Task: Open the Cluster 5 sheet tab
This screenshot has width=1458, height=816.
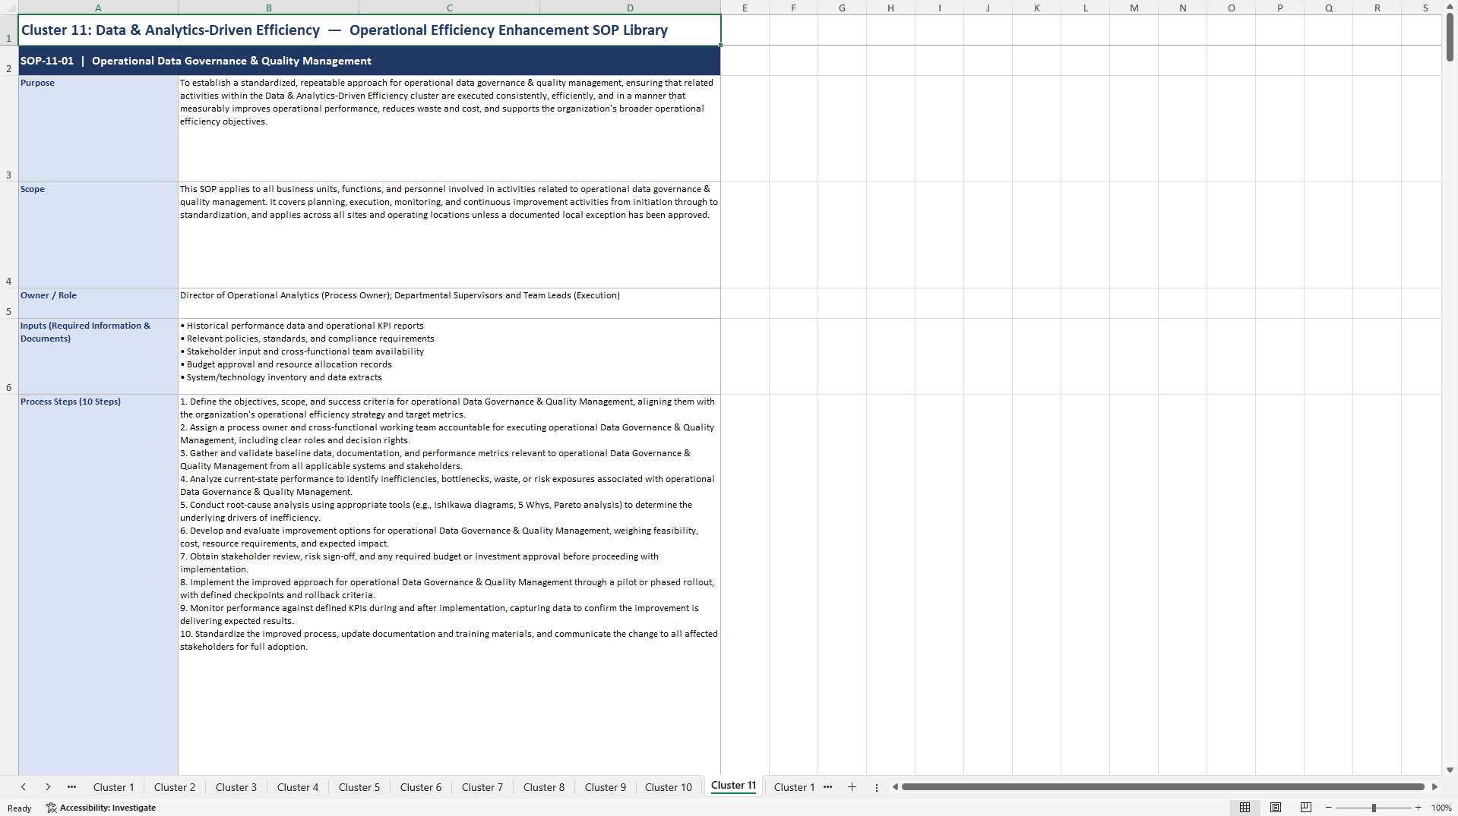Action: [x=359, y=787]
